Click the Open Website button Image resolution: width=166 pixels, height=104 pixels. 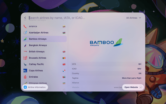[133, 87]
